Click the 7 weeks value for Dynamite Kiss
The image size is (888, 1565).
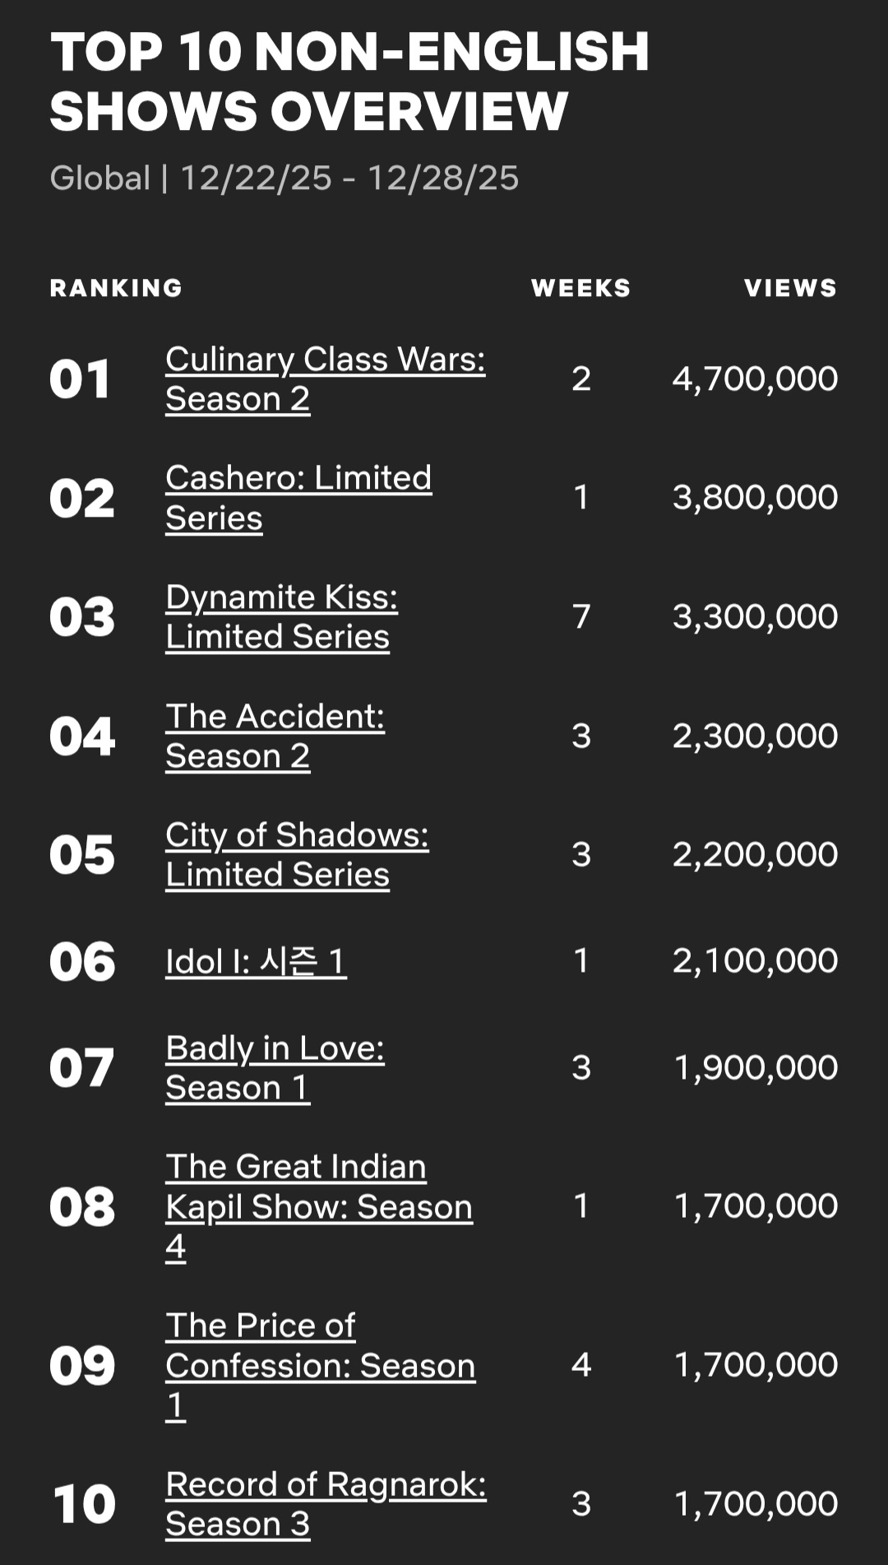pyautogui.click(x=581, y=617)
